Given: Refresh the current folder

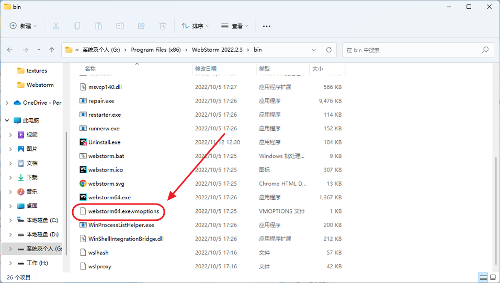Looking at the screenshot, I should coord(329,50).
